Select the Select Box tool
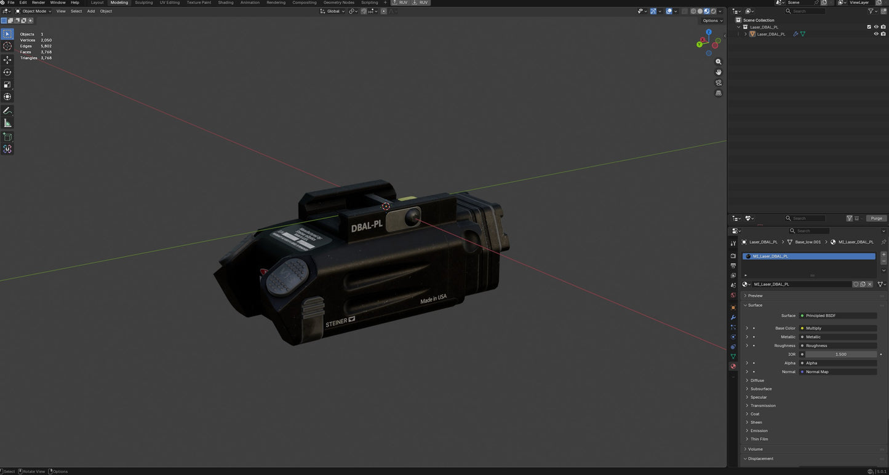 coord(7,34)
